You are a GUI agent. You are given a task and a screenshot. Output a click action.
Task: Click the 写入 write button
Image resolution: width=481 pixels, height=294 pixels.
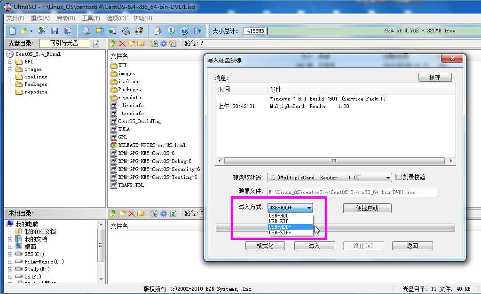(x=315, y=246)
